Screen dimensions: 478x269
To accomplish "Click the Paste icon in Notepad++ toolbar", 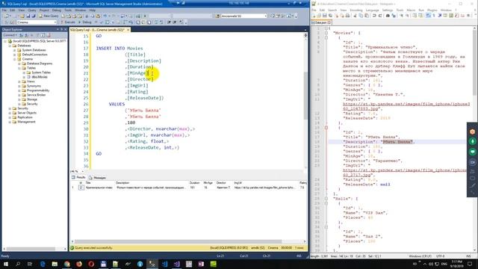I will pos(367,16).
